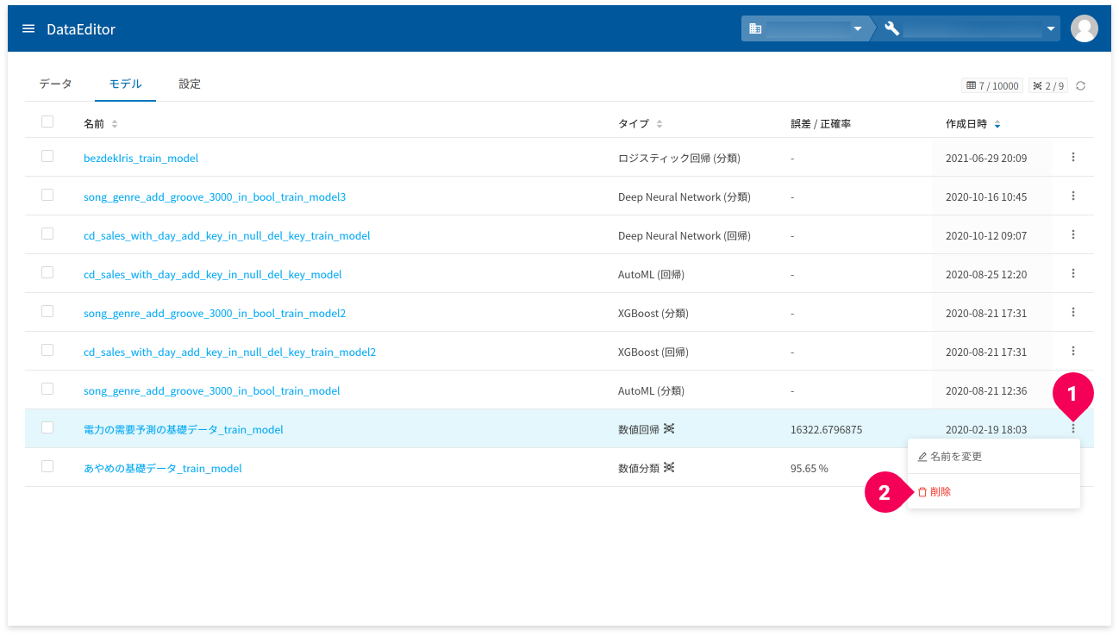The height and width of the screenshot is (636, 1119).
Task: Choose 名前を変更 from the context menu
Action: click(993, 456)
